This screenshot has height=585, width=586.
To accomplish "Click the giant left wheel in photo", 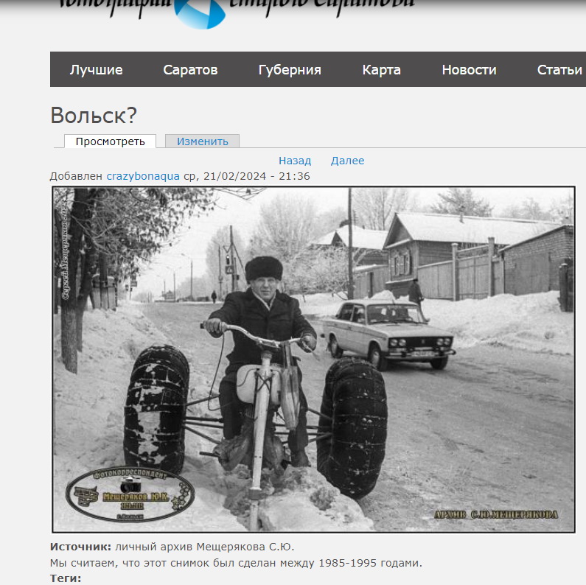I will (156, 408).
